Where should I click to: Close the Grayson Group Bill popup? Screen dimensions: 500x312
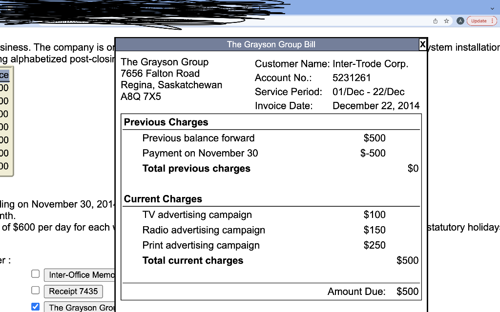422,44
